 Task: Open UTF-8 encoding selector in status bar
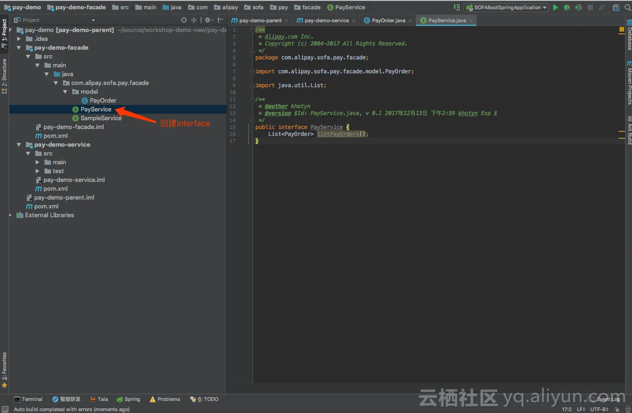tap(599, 409)
